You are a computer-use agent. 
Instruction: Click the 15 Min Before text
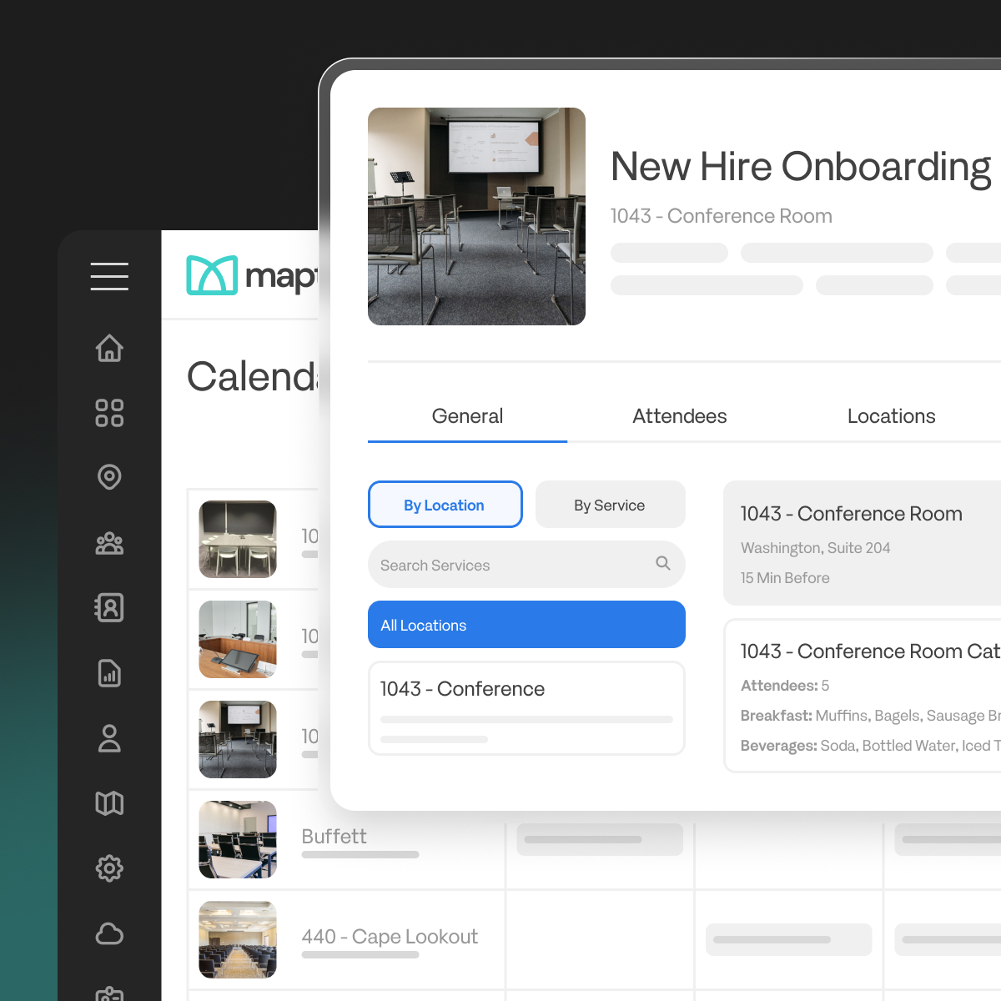coord(785,578)
